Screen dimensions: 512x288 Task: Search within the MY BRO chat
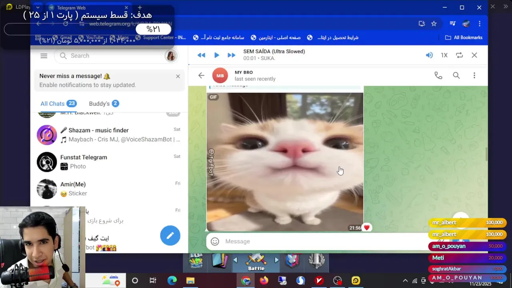[x=456, y=75]
